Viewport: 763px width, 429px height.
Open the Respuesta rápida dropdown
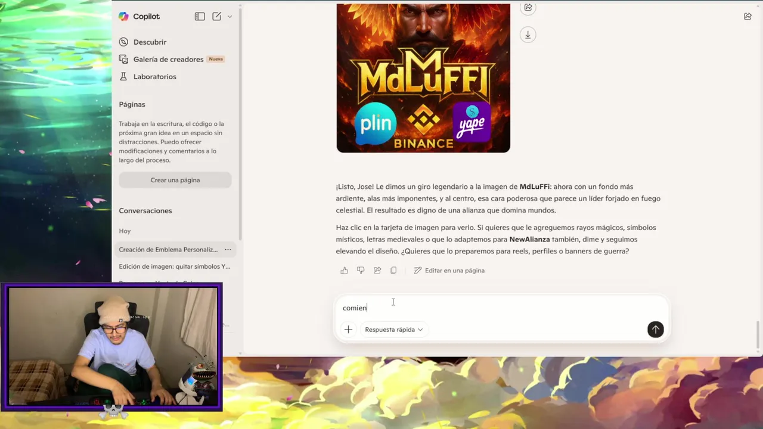[393, 329]
